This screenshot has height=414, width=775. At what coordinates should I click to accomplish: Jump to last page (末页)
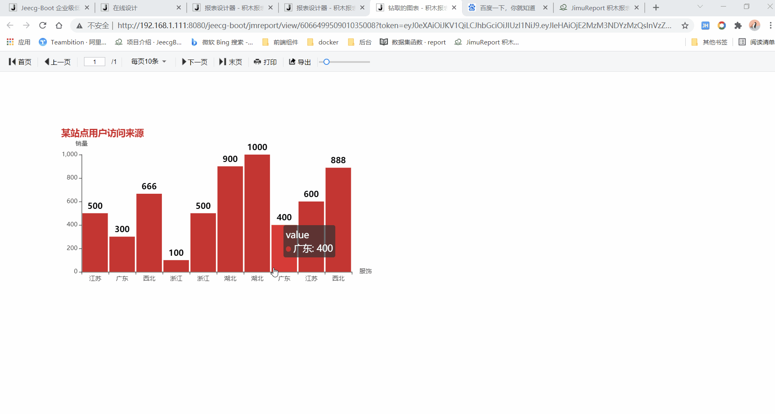230,62
